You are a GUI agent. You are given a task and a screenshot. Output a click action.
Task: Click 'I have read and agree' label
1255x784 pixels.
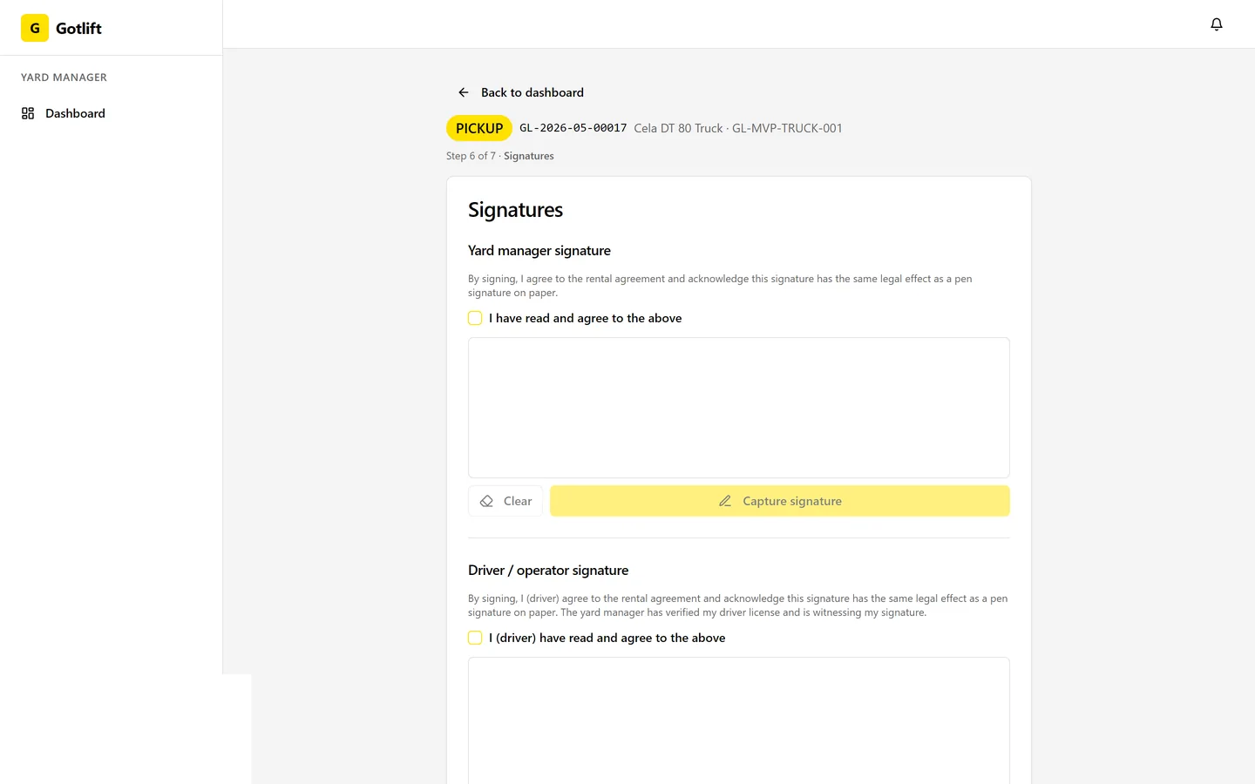tap(586, 318)
